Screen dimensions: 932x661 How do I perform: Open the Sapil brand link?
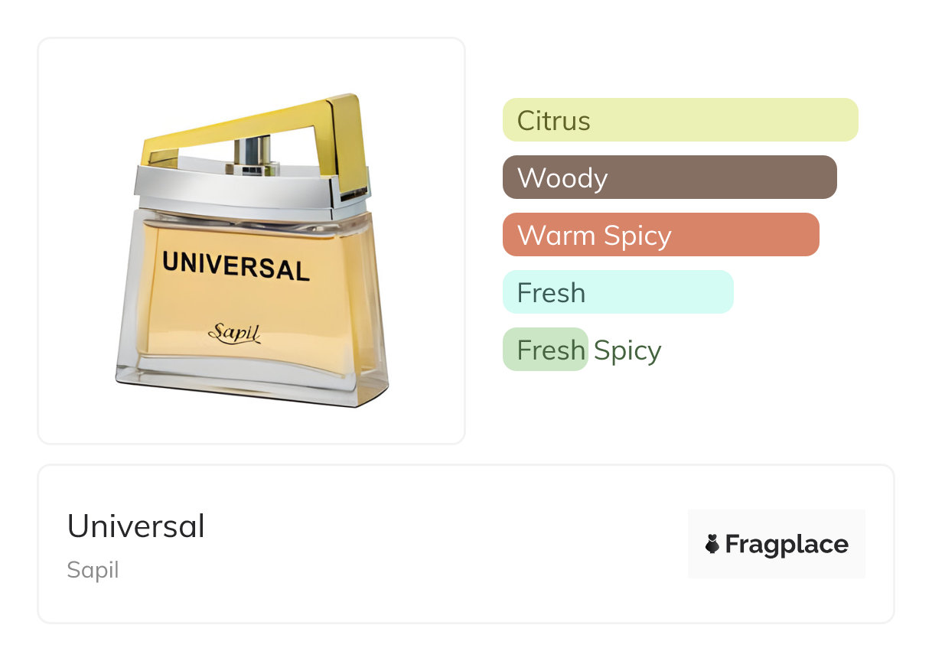click(x=93, y=570)
